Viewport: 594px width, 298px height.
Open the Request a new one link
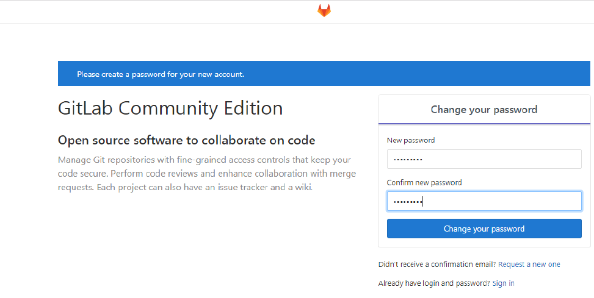529,264
